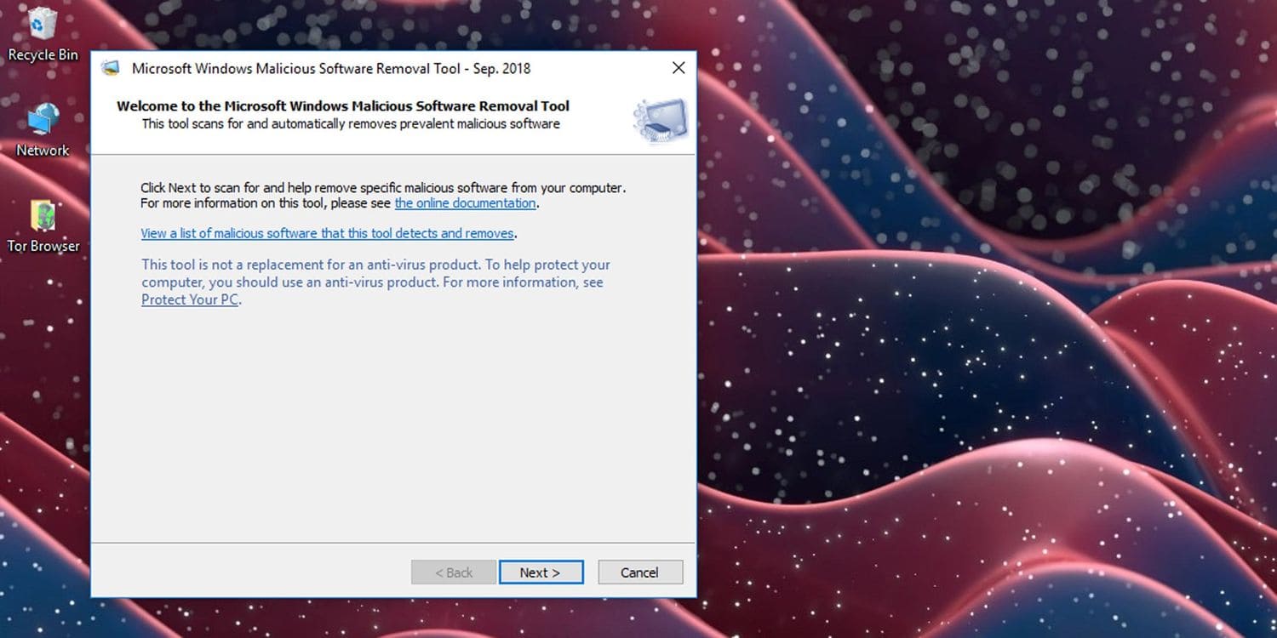This screenshot has width=1277, height=638.
Task: Click the 'This tool scans for and automatically removes' subtitle
Action: (x=351, y=124)
